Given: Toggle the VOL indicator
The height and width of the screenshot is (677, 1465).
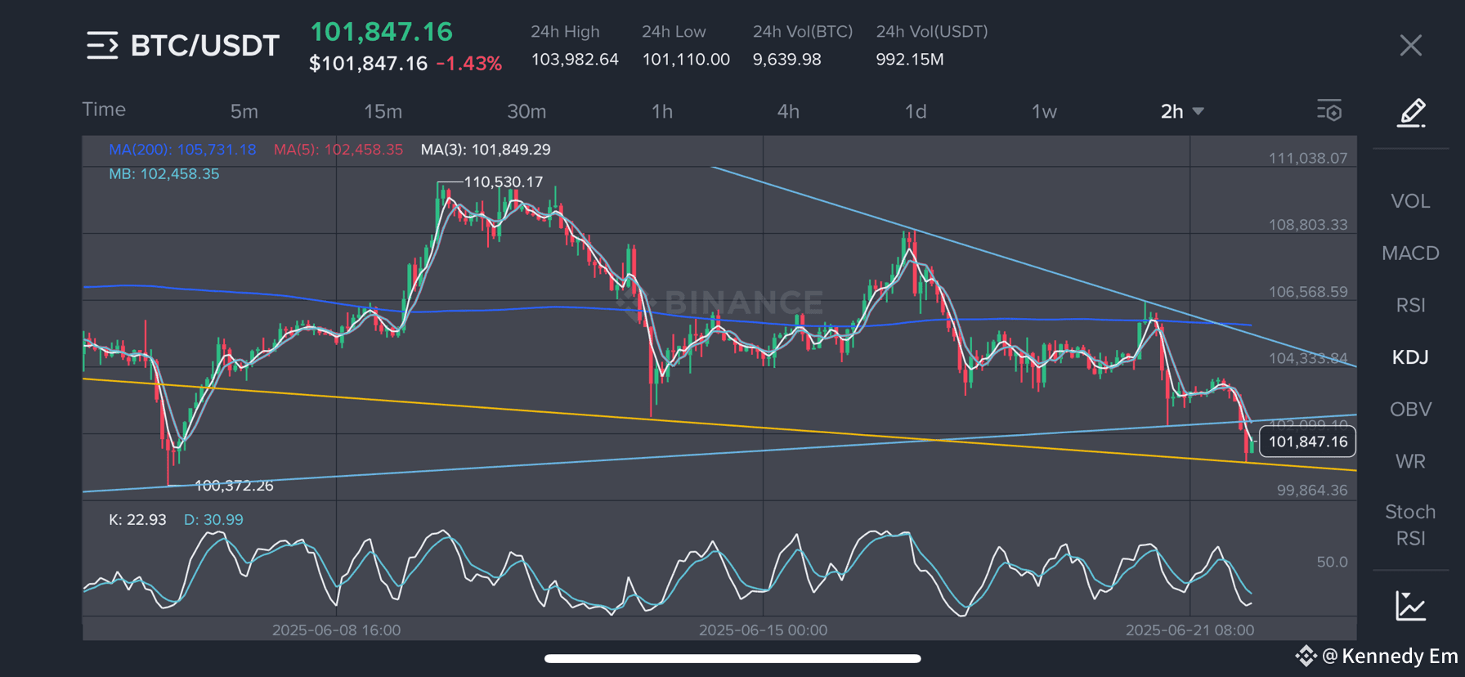Looking at the screenshot, I should pos(1410,201).
